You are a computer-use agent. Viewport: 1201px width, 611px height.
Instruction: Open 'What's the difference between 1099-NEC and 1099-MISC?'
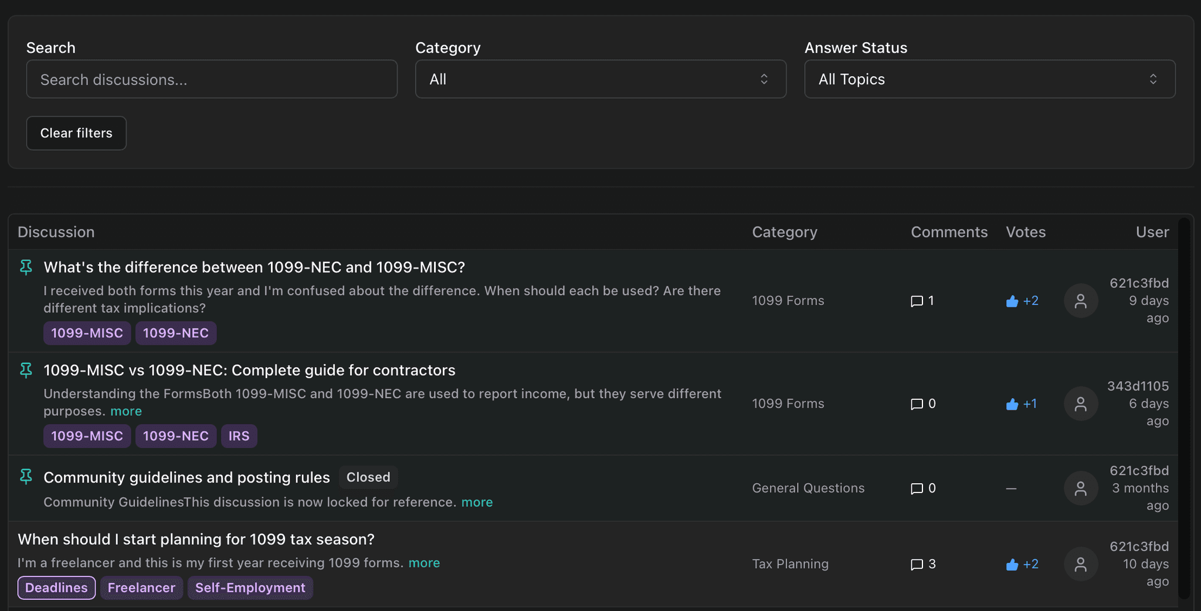254,267
